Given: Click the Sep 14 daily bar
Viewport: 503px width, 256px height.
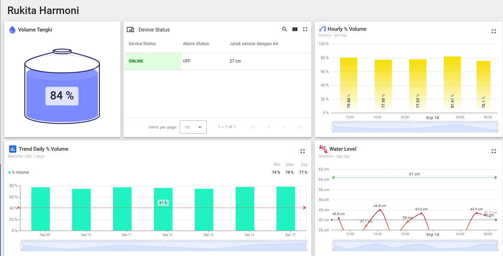Looking at the screenshot, I should 245,209.
